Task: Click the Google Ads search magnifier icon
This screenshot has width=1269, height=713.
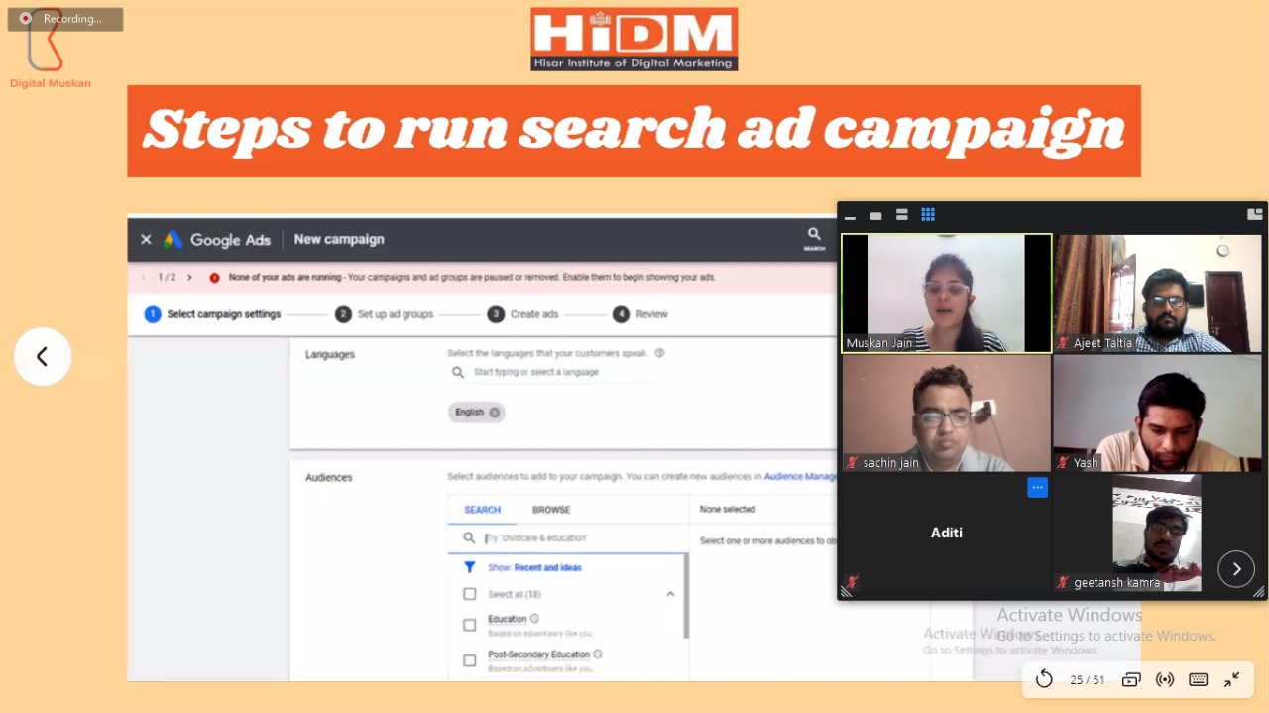Action: [x=814, y=237]
